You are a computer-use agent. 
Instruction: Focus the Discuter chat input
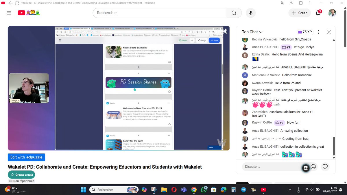[272, 167]
